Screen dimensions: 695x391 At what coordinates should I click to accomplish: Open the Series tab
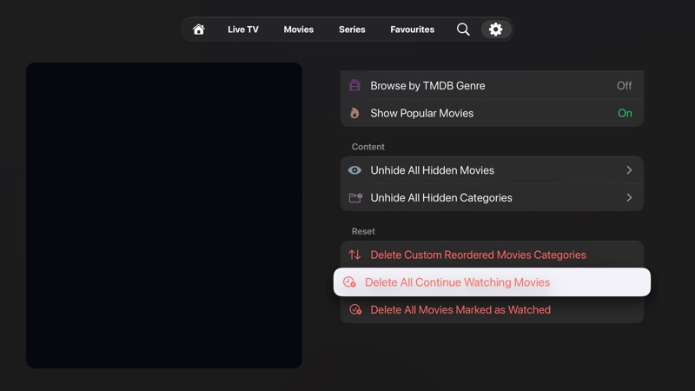(352, 30)
